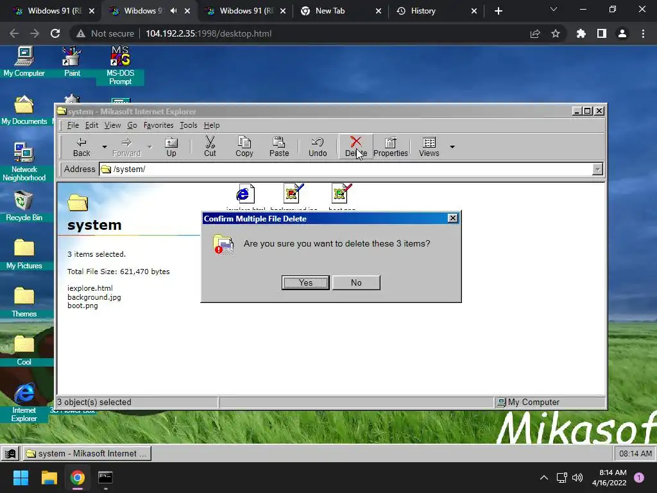Open the Cool desktop folder

point(24,350)
